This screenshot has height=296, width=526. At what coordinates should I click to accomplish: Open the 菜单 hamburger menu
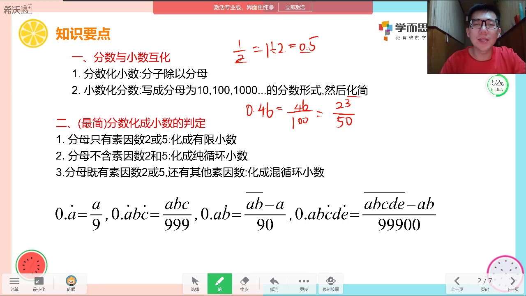click(x=14, y=284)
